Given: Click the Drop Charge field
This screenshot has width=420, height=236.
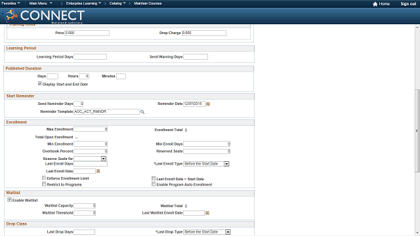Looking at the screenshot, I should click(204, 33).
